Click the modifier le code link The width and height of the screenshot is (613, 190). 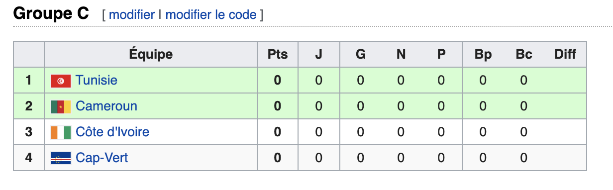(211, 14)
